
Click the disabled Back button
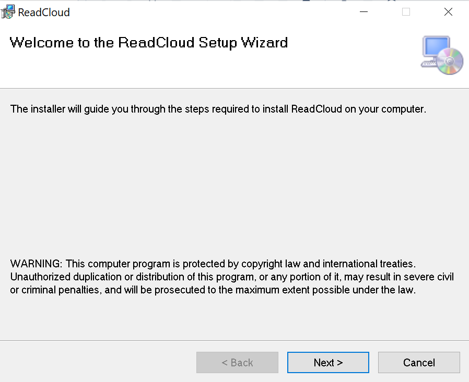[237, 362]
